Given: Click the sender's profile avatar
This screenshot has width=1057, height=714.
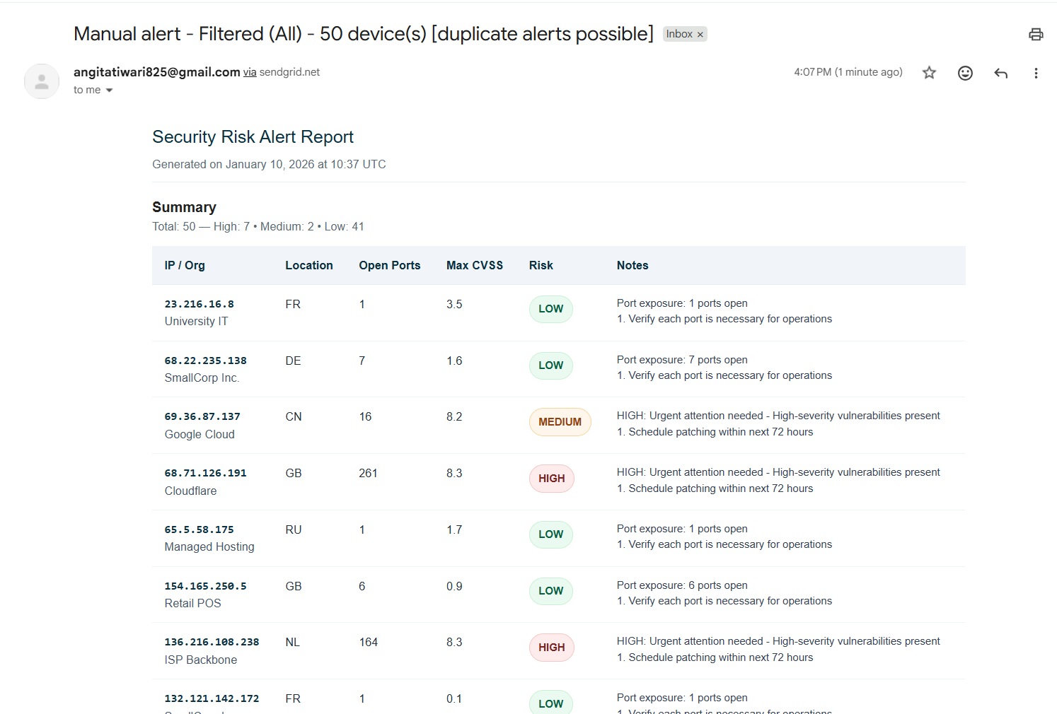Looking at the screenshot, I should pos(42,81).
